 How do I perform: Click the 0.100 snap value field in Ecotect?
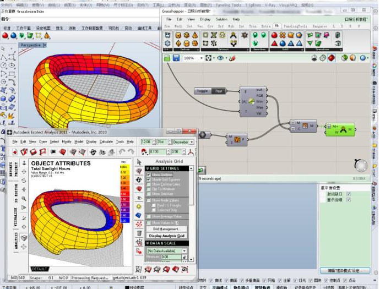[158, 152]
